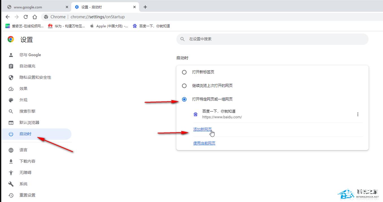Open the home page via the house icon
Screen dimensions: 383x202
tap(34, 17)
